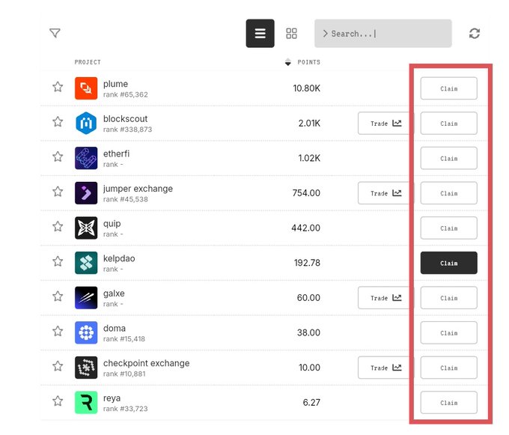The image size is (509, 435).
Task: Claim doma points
Action: click(x=448, y=332)
